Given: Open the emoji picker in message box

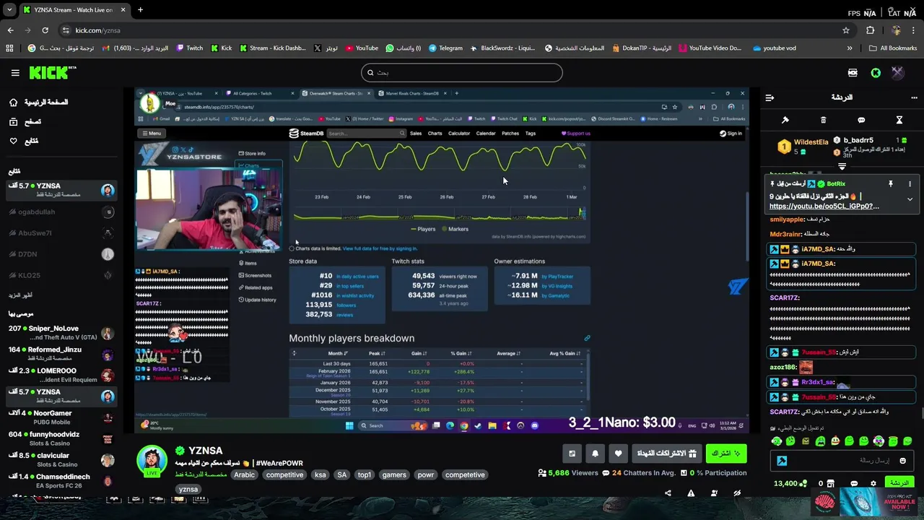Looking at the screenshot, I should pos(902,460).
